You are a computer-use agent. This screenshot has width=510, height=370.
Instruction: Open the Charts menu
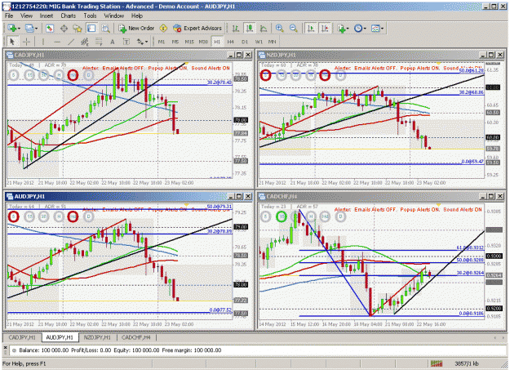coord(68,16)
